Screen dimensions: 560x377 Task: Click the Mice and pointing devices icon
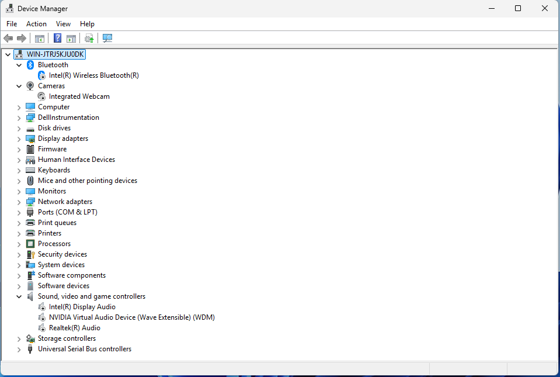30,181
